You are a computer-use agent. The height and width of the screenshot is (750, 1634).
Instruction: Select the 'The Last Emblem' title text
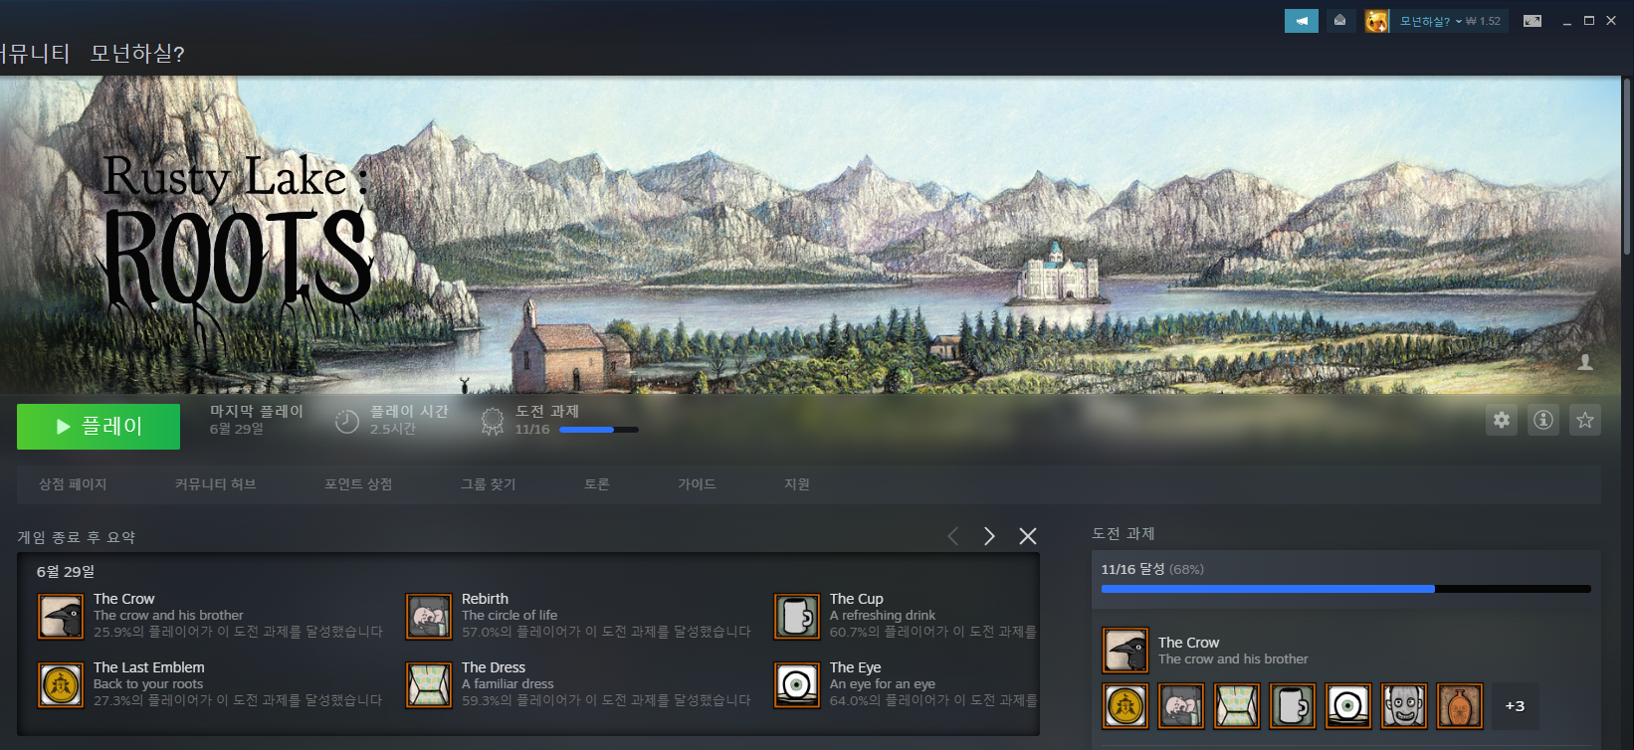click(149, 667)
